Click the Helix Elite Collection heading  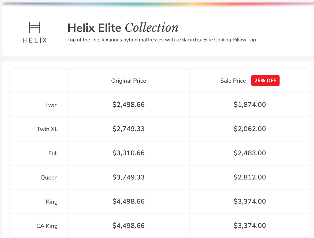pos(123,28)
